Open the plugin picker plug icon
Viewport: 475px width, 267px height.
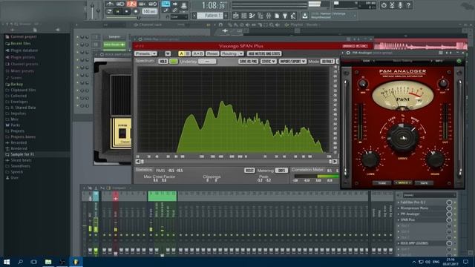point(285,16)
